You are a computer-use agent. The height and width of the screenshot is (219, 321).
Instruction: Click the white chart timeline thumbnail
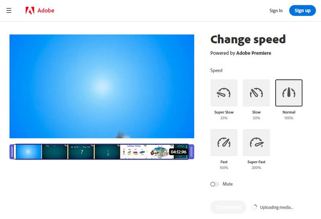[x=134, y=152]
